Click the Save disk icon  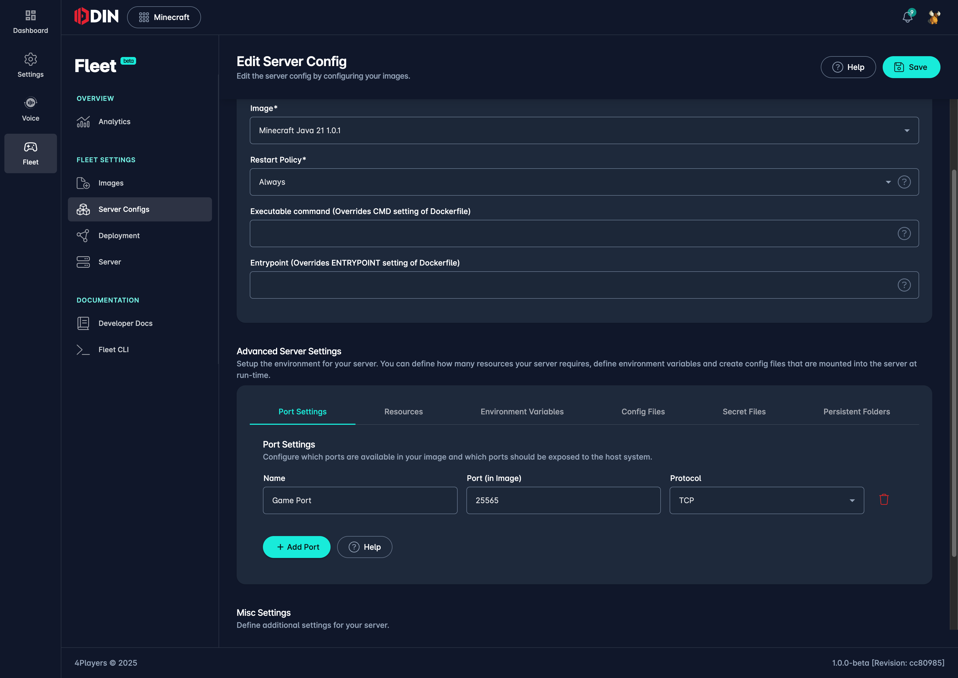coord(899,67)
